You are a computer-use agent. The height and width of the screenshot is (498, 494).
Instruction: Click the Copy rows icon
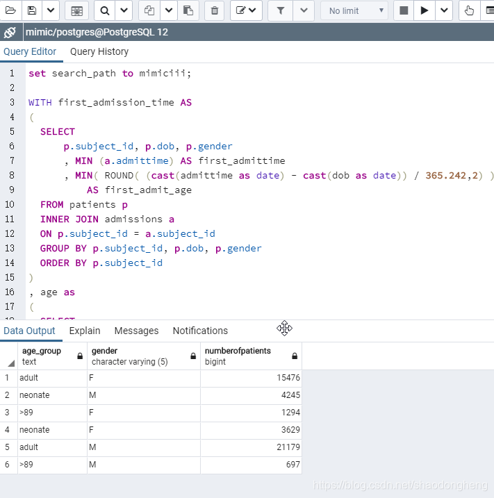coord(149,10)
